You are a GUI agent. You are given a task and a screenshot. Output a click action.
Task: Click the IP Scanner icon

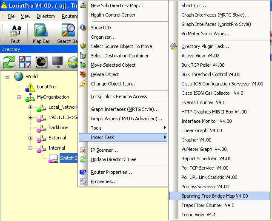pyautogui.click(x=83, y=150)
